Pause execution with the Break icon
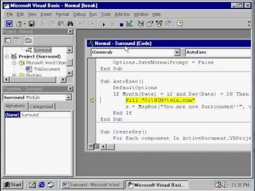255x191 pixels. tap(113, 24)
